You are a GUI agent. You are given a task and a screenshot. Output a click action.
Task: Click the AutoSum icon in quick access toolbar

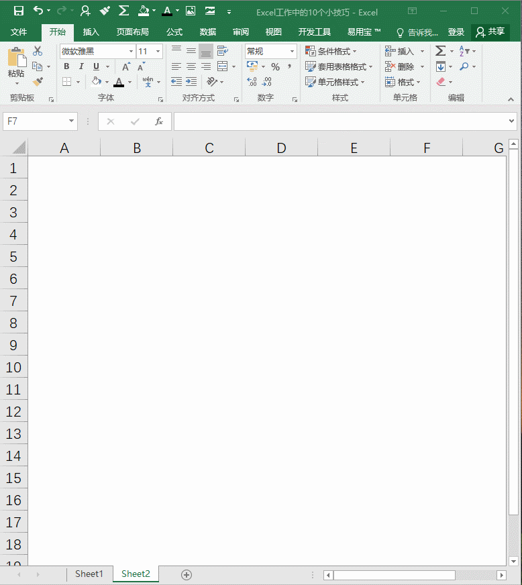(x=123, y=11)
